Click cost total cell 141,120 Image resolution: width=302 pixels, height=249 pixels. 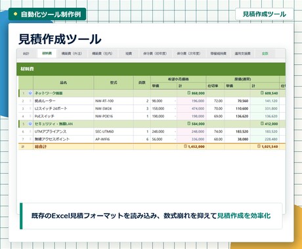point(265,101)
